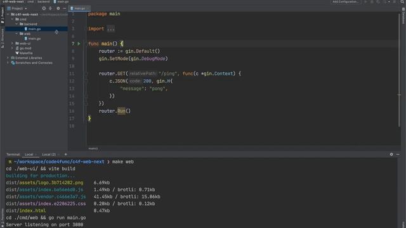Image resolution: width=406 pixels, height=228 pixels.
Task: Open terminal panel settings gear
Action: pyautogui.click(x=391, y=155)
